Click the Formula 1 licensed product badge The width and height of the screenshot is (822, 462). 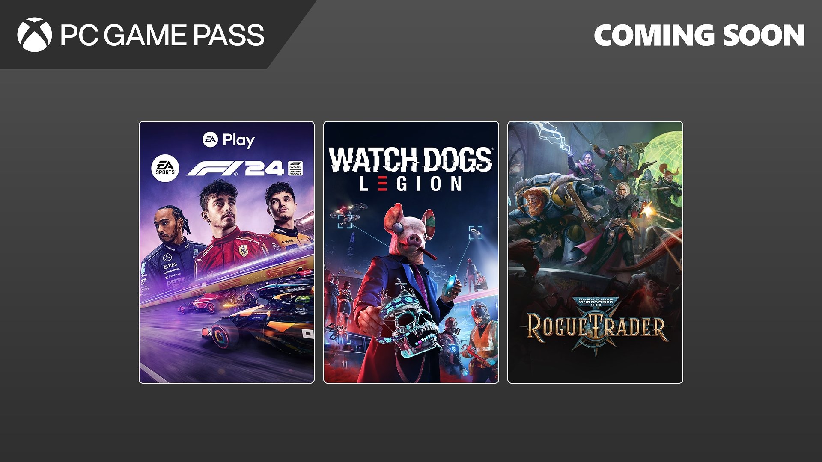click(x=295, y=169)
